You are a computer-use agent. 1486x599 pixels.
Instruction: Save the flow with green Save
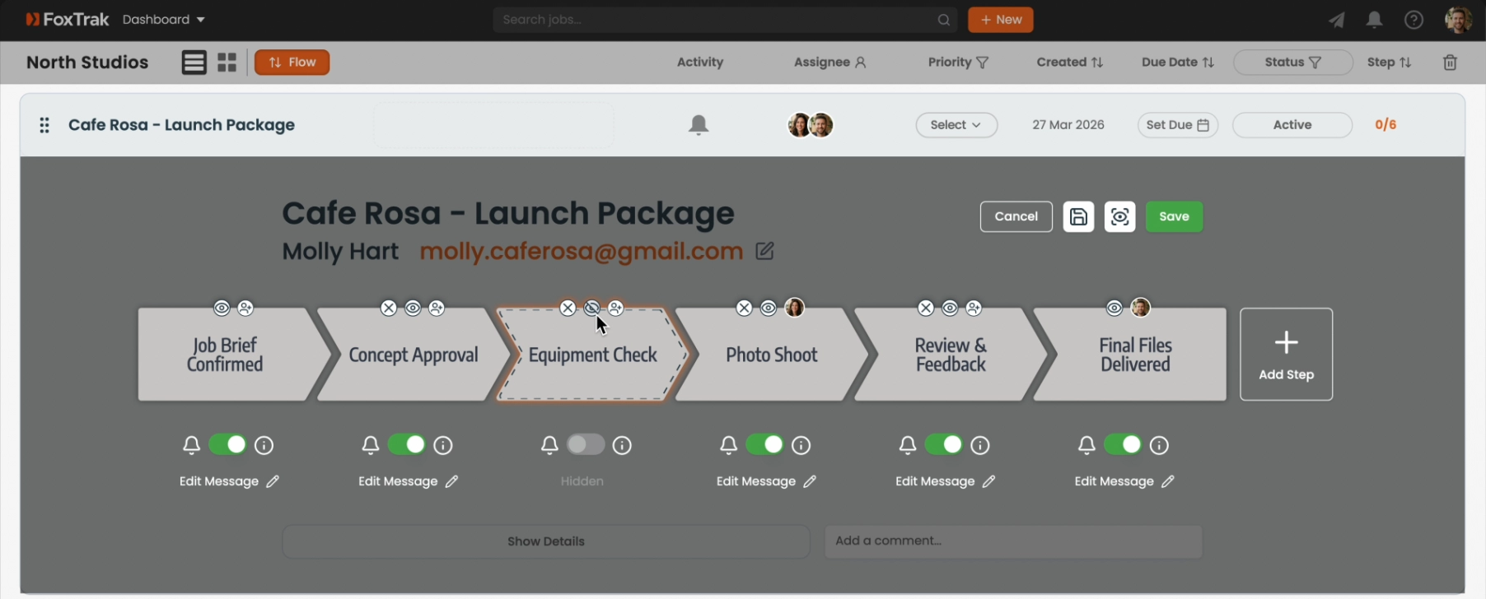tap(1174, 216)
